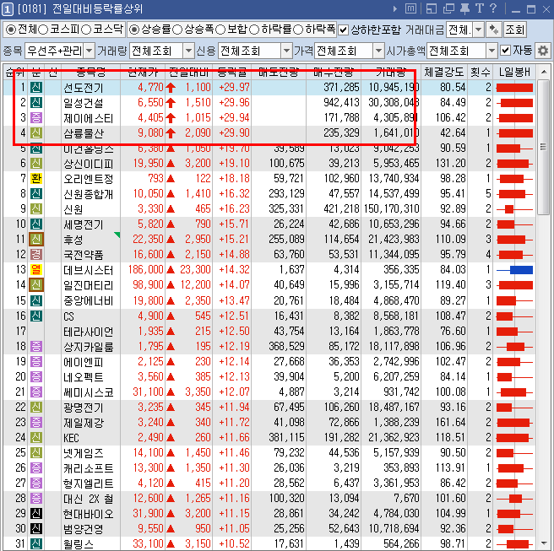Click the yellow 열 badge for 데브시스터

pos(36,269)
